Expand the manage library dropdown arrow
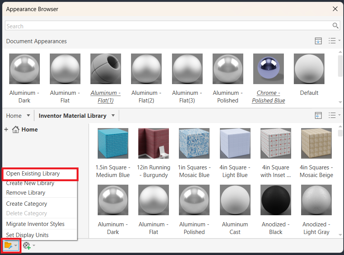The image size is (344, 255). [x=16, y=245]
